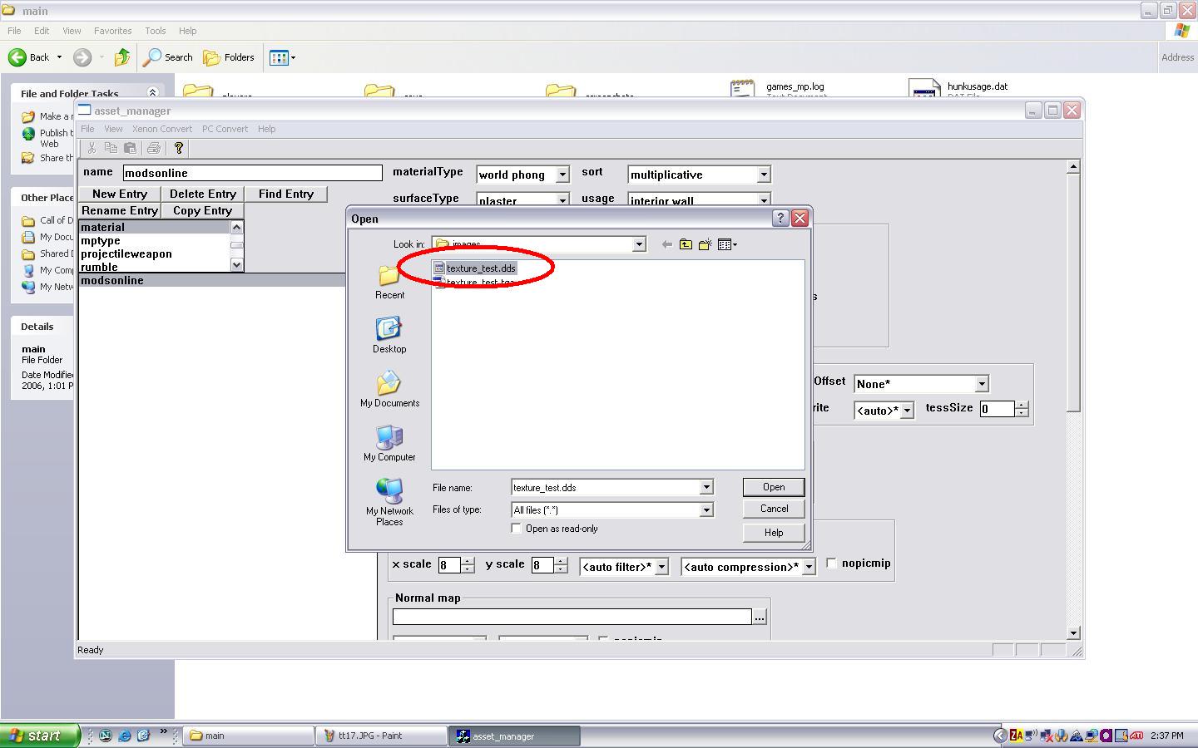
Task: Click the Normal map path field
Action: tap(572, 617)
